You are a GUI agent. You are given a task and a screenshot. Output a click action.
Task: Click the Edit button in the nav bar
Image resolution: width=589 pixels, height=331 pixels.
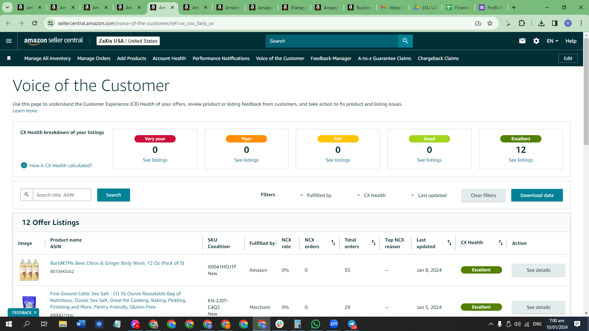568,58
